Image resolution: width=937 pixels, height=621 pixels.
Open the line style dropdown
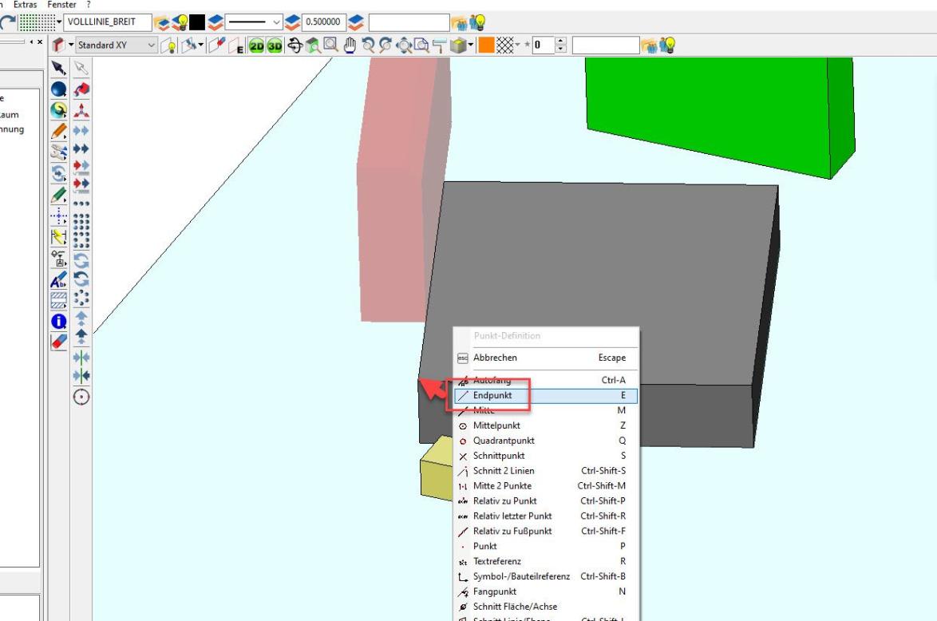[278, 22]
